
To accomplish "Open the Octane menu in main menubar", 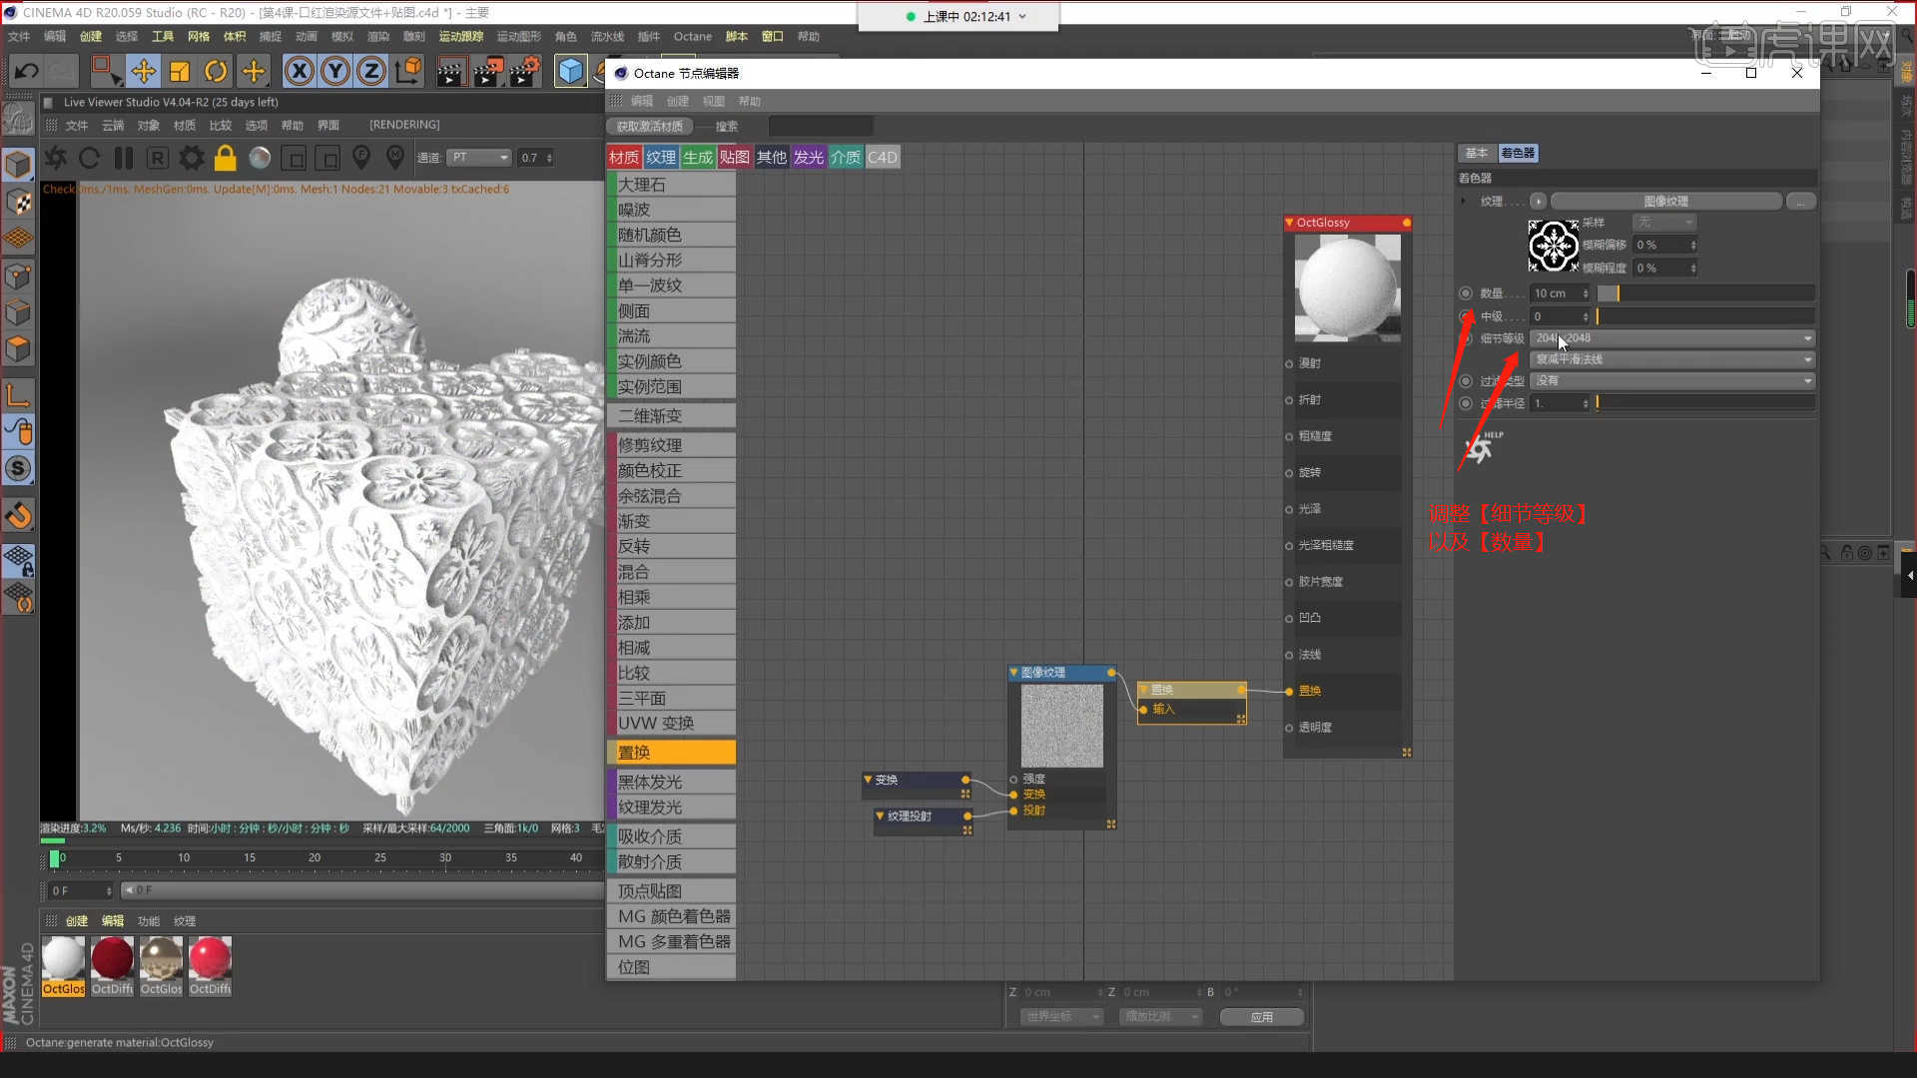I will (x=692, y=37).
